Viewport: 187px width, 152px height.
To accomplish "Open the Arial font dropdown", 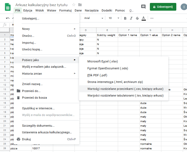I will point(93,18).
